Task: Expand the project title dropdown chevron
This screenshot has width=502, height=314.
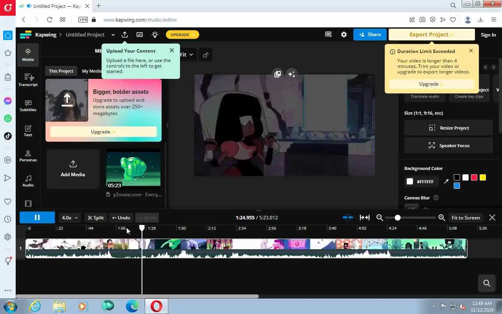Action: coord(113,35)
